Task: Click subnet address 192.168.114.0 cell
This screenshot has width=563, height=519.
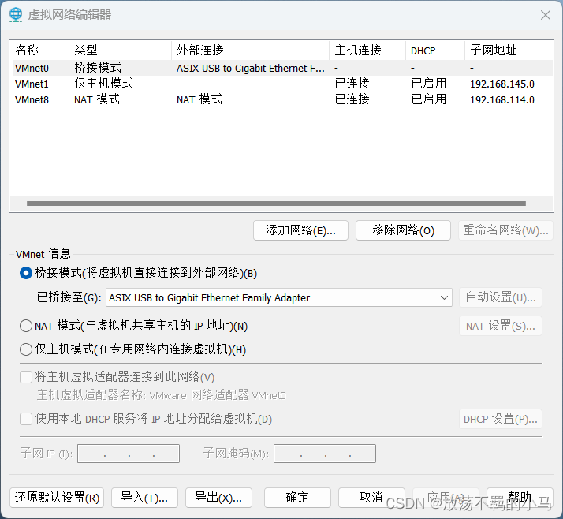Action: pos(502,100)
